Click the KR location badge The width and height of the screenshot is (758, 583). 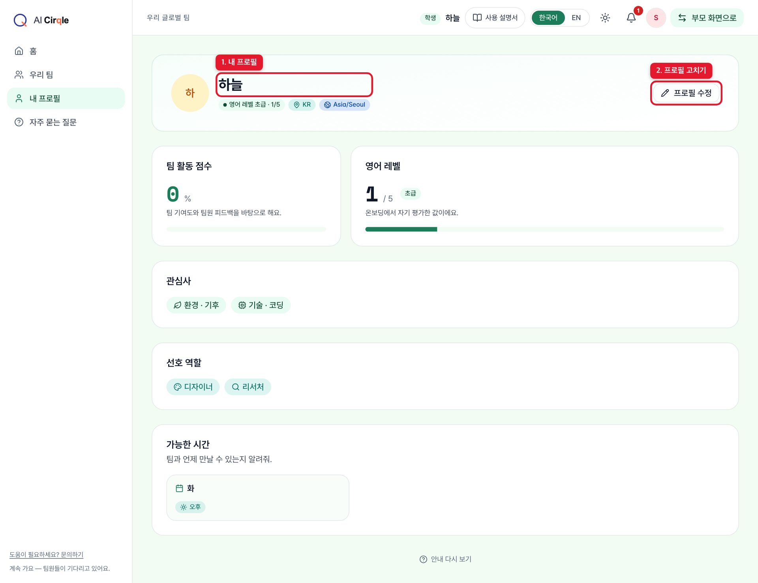pyautogui.click(x=302, y=105)
